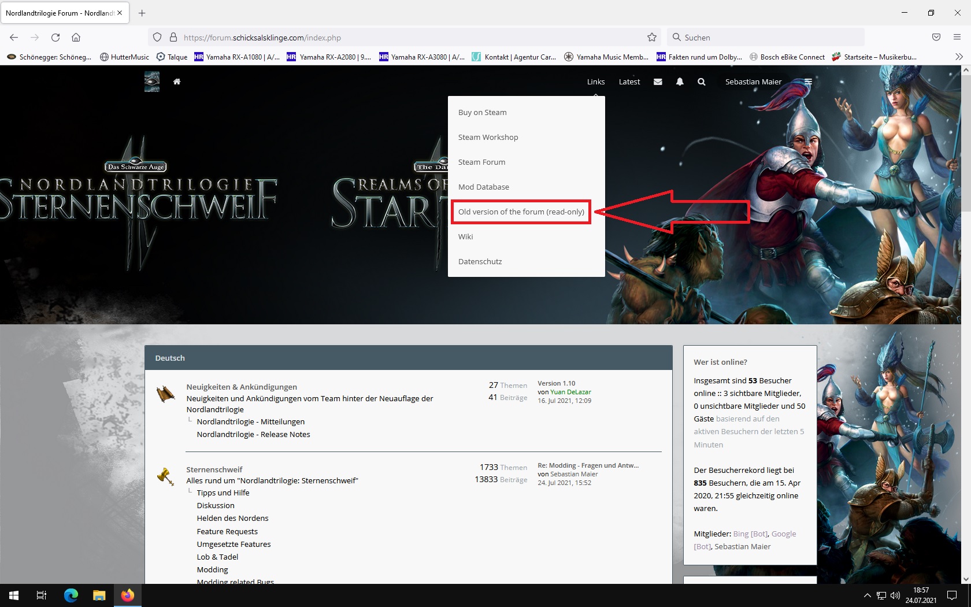Viewport: 971px width, 607px height.
Task: Open the hamburger menu beside Sebastian Maier
Action: tap(808, 82)
